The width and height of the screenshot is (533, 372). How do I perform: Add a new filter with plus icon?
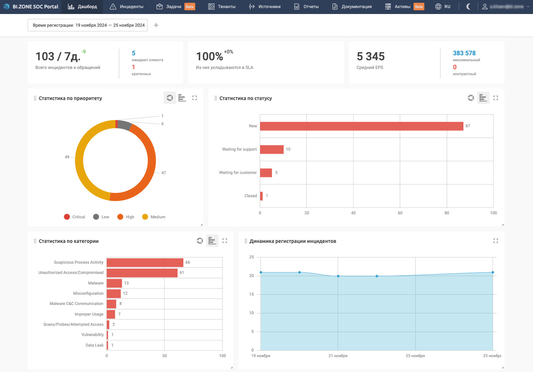(x=156, y=25)
